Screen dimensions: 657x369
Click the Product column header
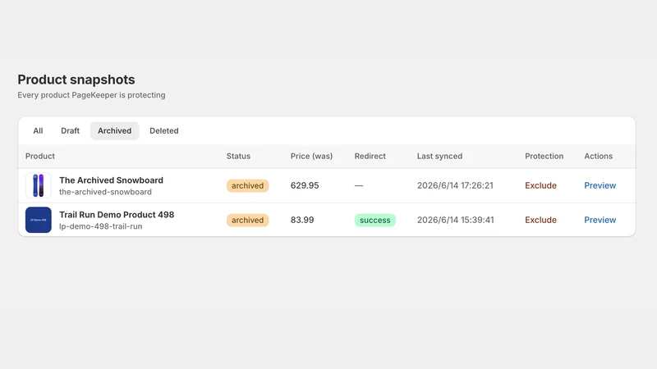pos(39,156)
